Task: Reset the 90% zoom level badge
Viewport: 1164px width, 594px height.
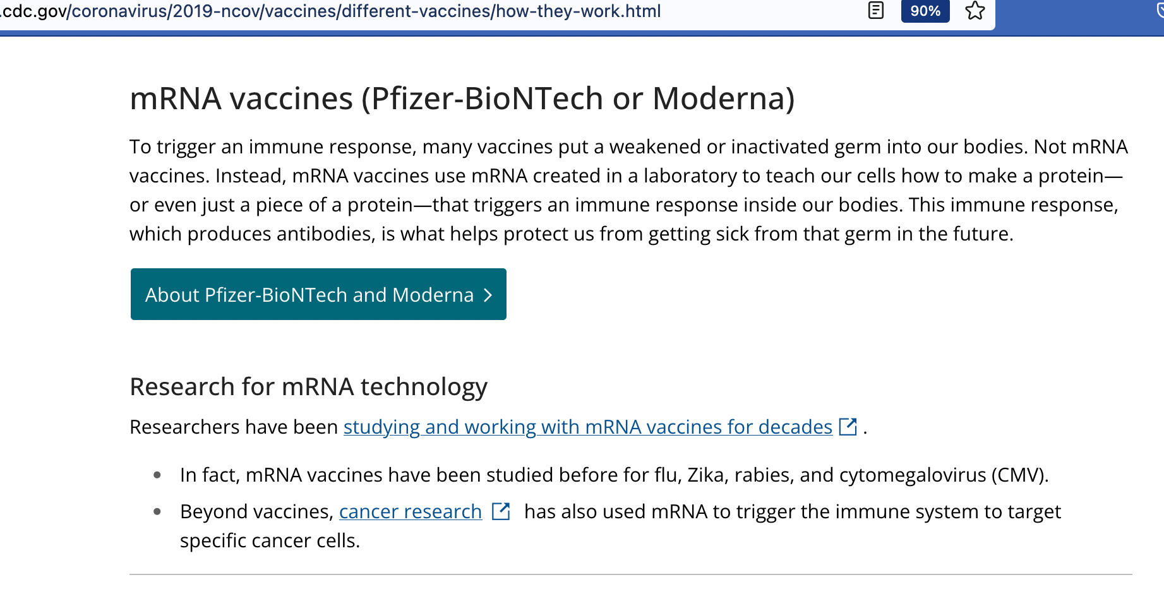Action: coord(925,11)
